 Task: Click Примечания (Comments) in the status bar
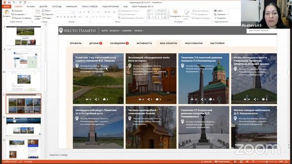pos(222,162)
